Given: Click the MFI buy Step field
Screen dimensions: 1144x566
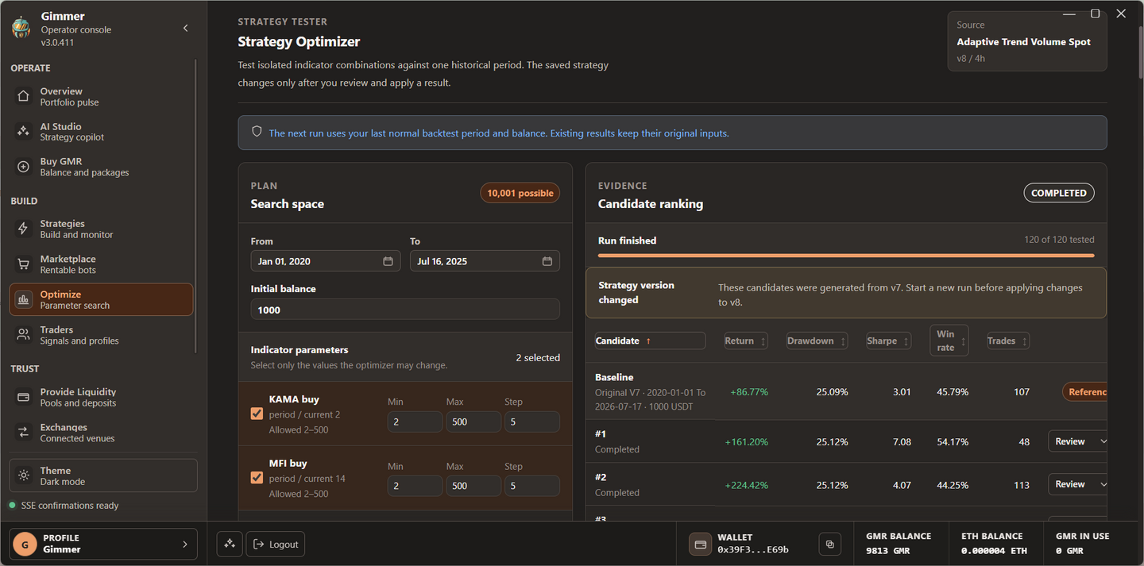Looking at the screenshot, I should pyautogui.click(x=531, y=486).
